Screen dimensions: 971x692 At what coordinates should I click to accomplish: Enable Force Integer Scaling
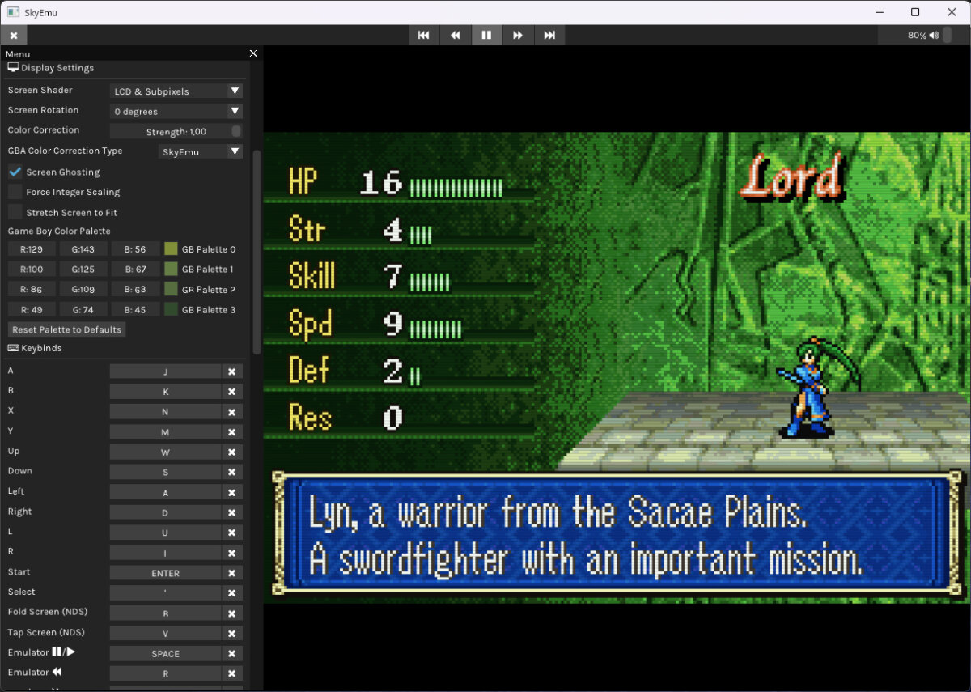click(x=15, y=192)
